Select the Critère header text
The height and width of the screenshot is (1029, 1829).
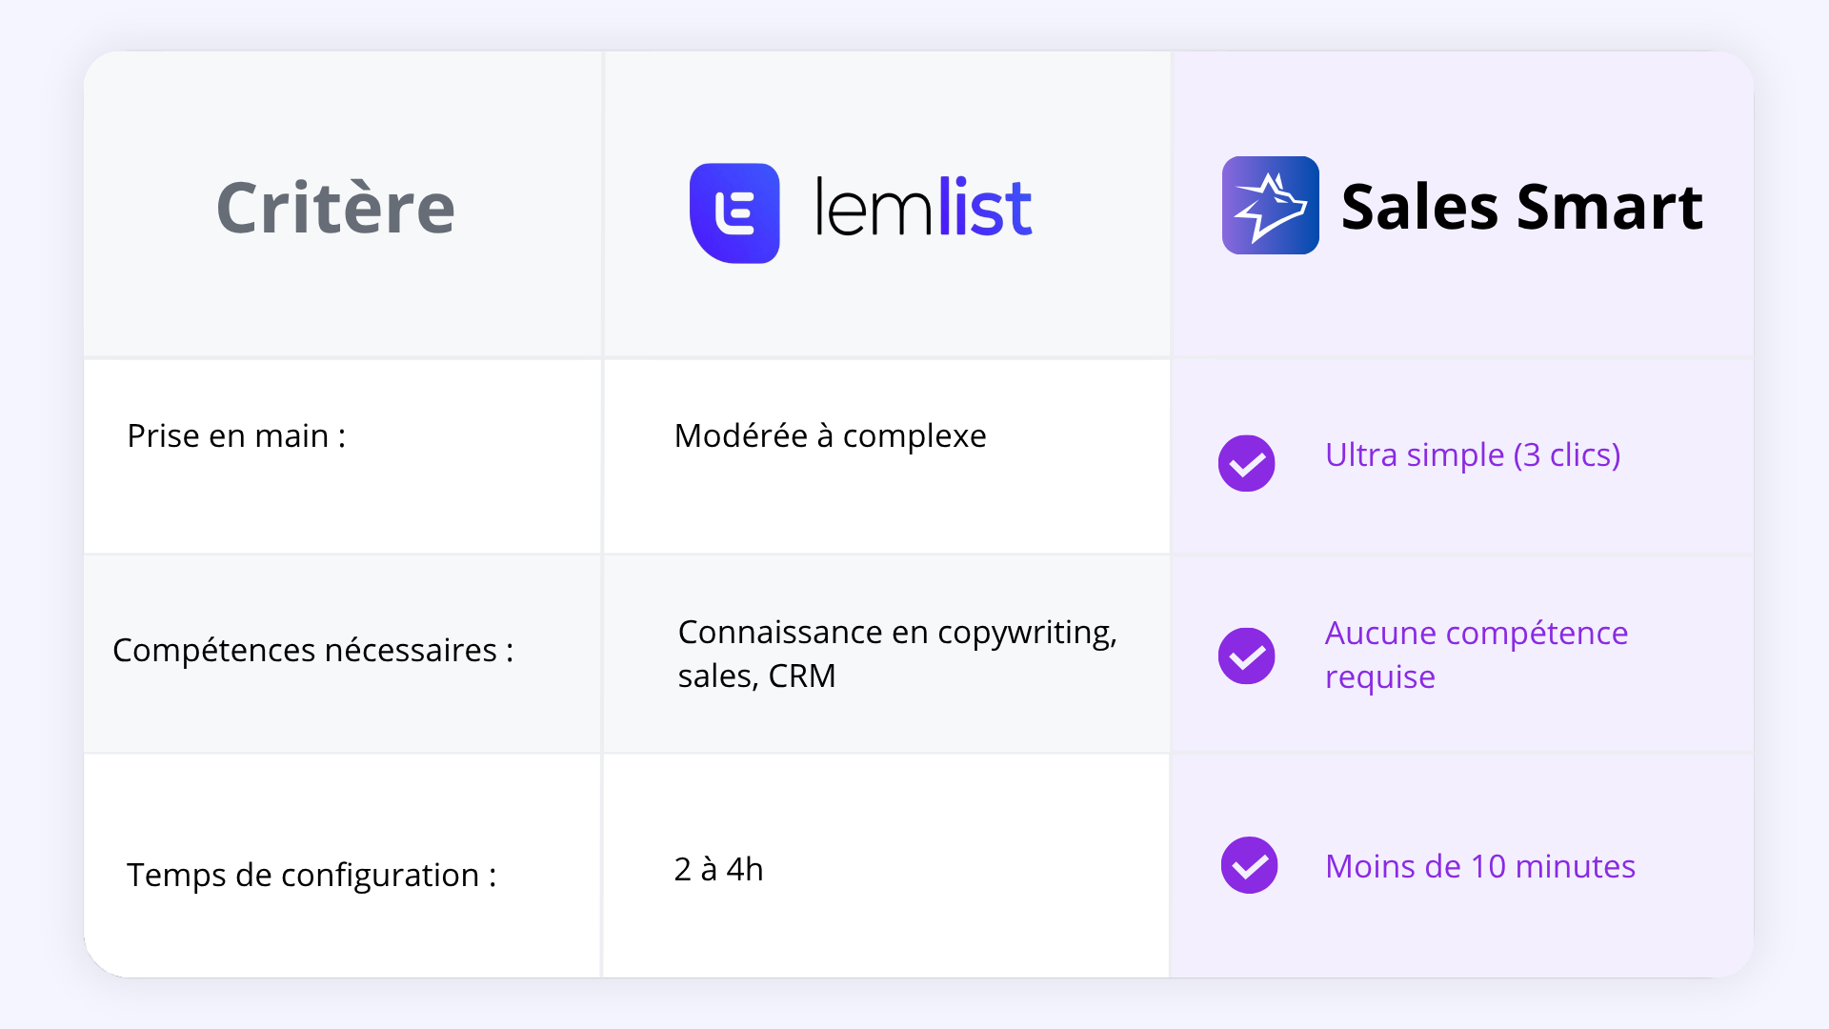(x=335, y=208)
